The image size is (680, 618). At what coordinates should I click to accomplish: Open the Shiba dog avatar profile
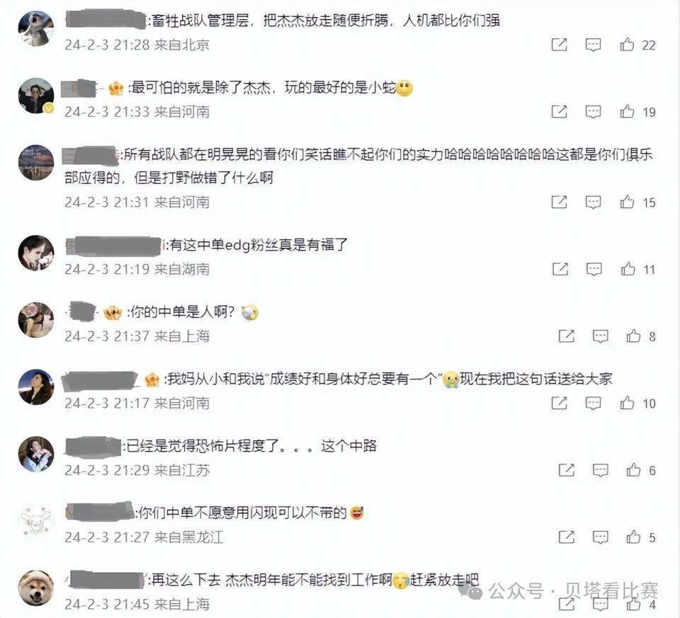(36, 588)
